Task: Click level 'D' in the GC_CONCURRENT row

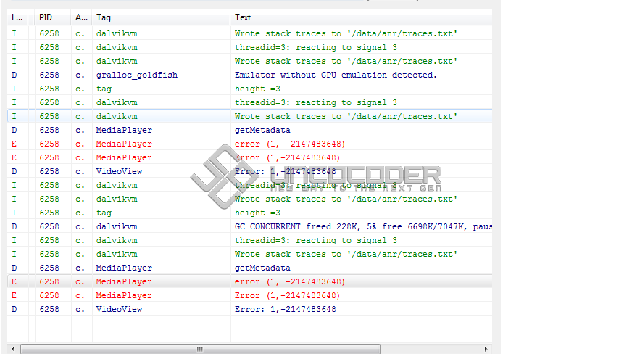Action: pos(14,226)
